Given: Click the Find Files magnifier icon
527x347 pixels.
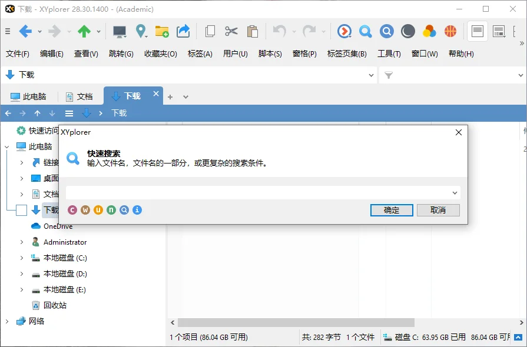Looking at the screenshot, I should [x=365, y=31].
